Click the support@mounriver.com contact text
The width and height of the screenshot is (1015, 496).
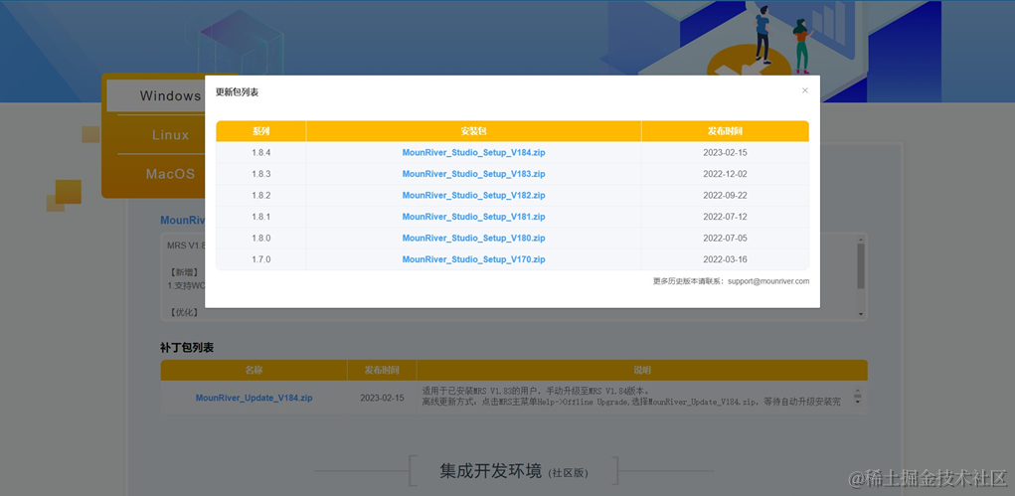click(x=767, y=281)
